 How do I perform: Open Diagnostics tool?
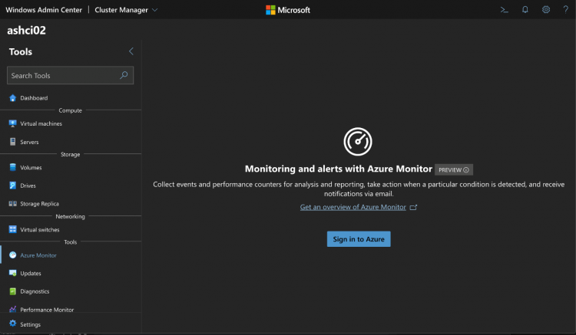pyautogui.click(x=35, y=291)
